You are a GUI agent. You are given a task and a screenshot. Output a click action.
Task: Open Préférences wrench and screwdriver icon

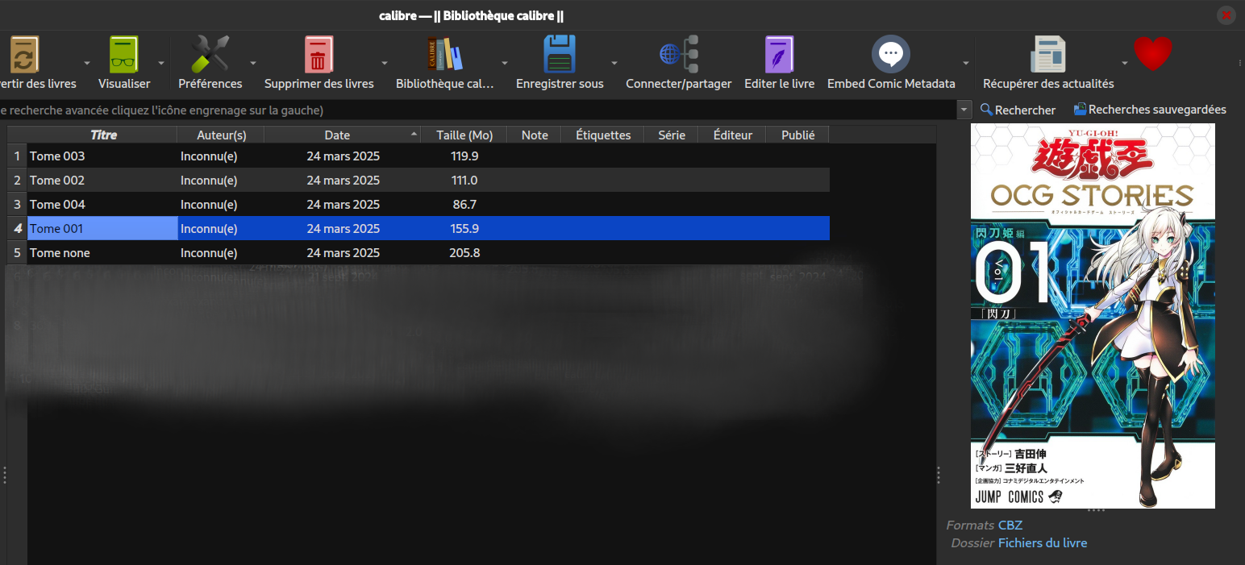point(210,55)
